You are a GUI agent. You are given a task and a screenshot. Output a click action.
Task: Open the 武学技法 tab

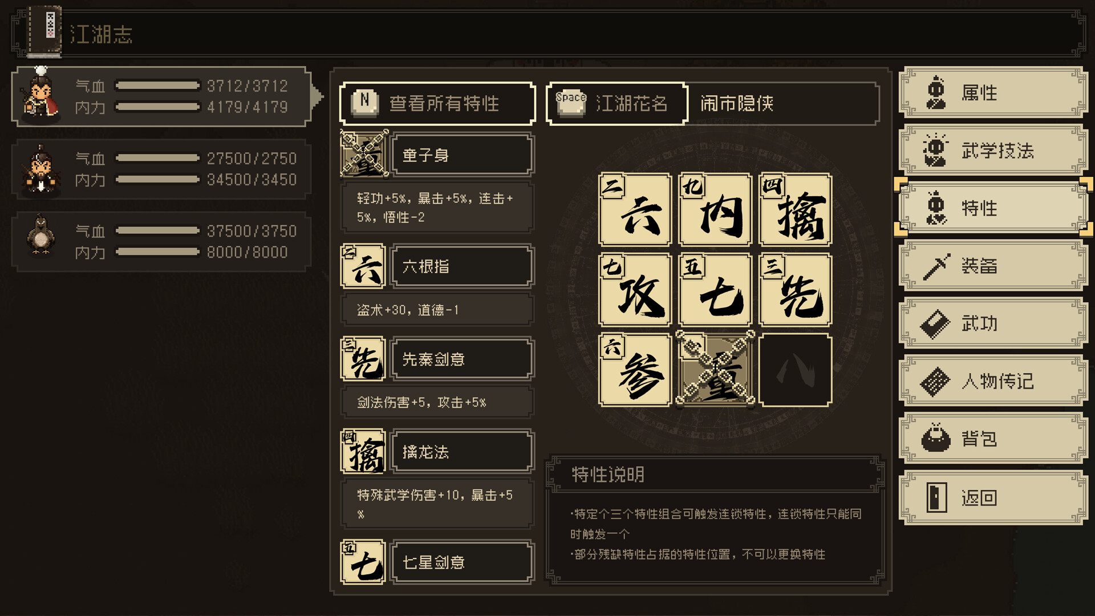pyautogui.click(x=993, y=150)
